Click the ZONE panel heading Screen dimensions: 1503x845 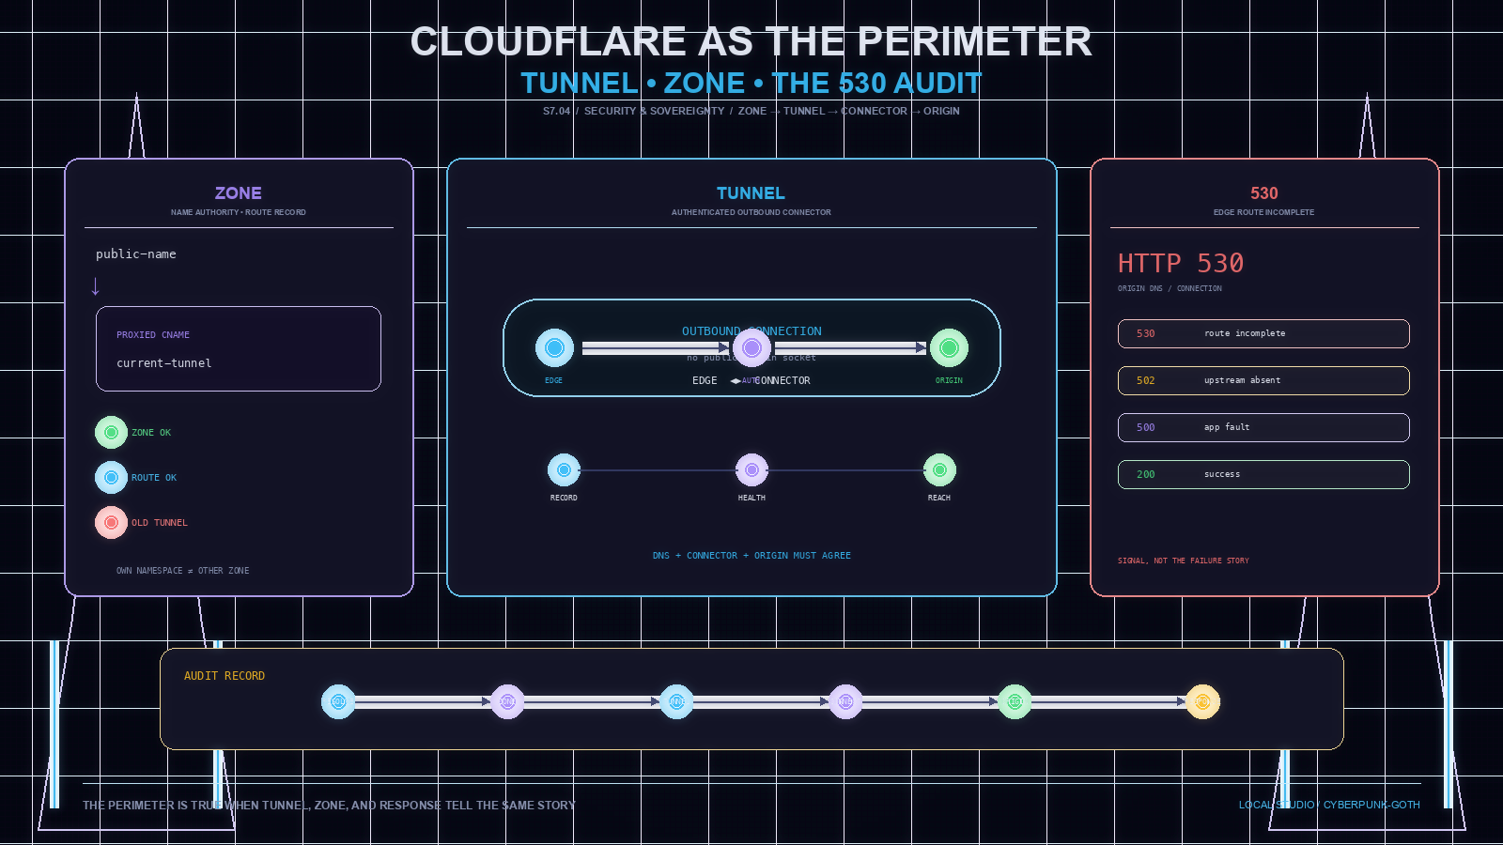click(x=239, y=192)
